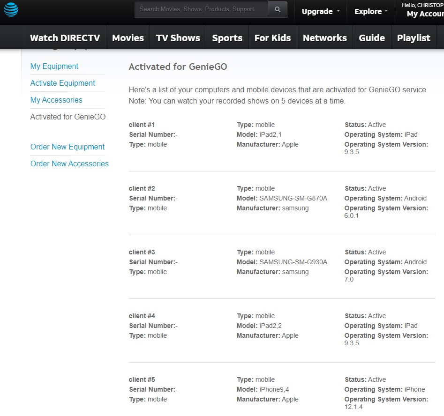Focus the Search Movies, Shows, Products field
Viewport: 444px width, 416px height.
[201, 9]
